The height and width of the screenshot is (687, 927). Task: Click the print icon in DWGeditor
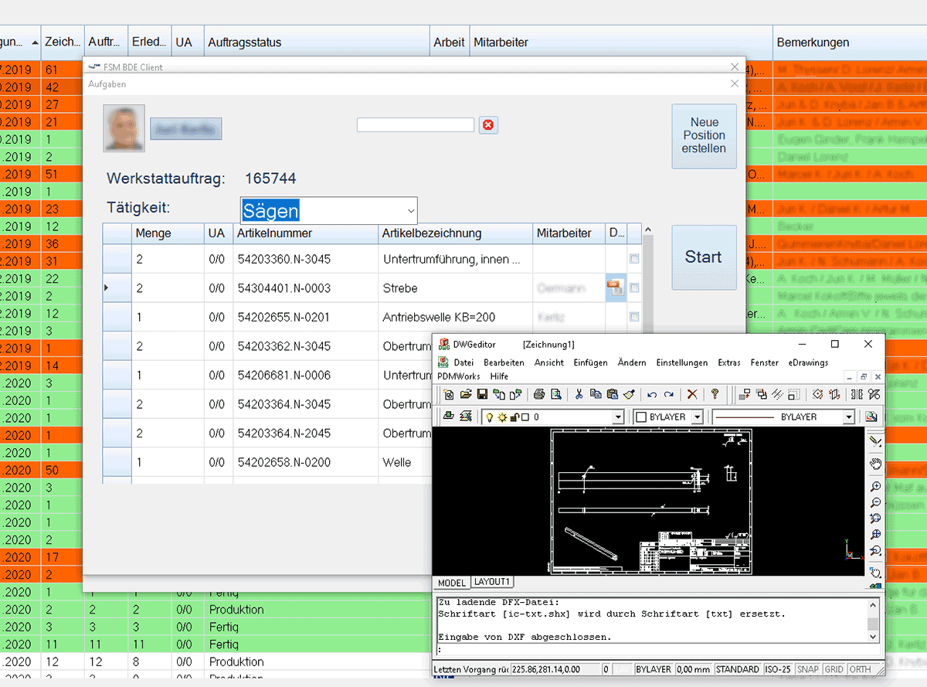click(x=539, y=394)
